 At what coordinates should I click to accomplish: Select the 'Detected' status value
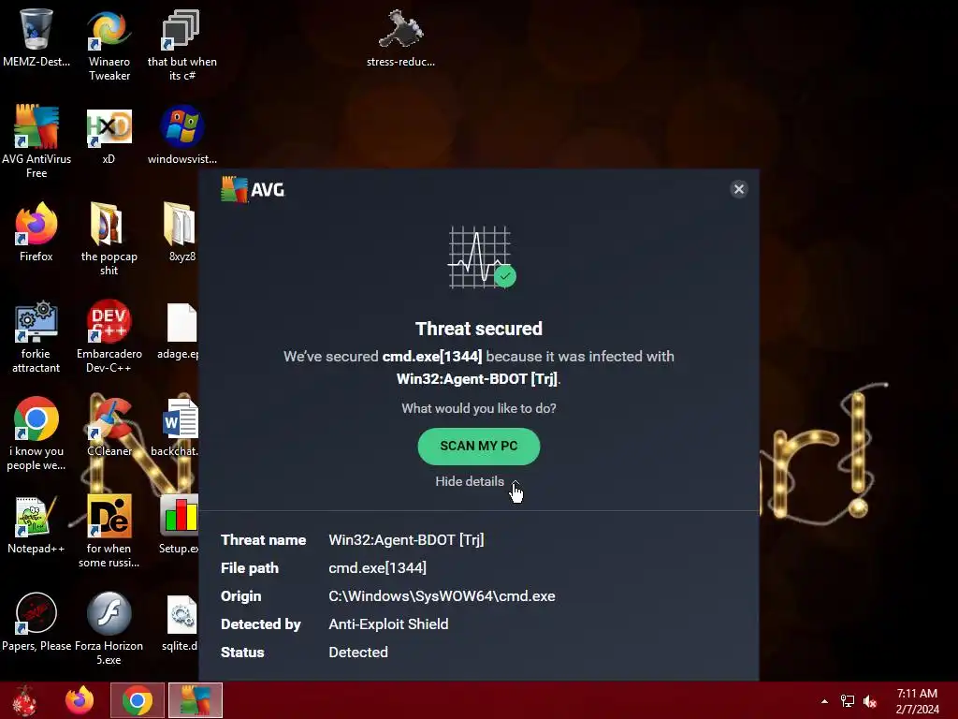[x=358, y=653]
